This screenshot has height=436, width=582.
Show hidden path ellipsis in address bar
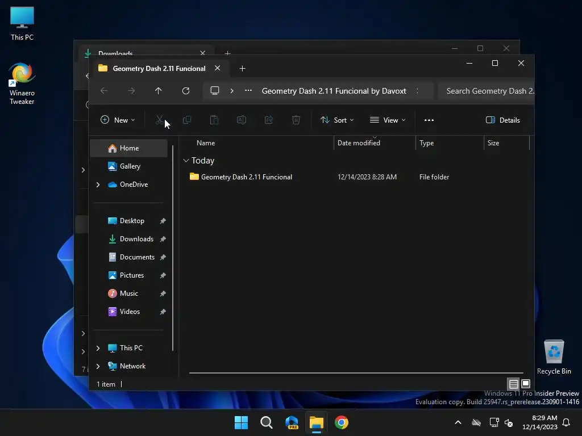[x=248, y=90]
